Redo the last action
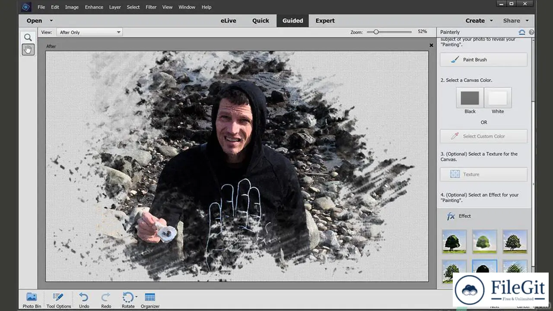Viewport: 553px width, 311px height. [x=106, y=300]
